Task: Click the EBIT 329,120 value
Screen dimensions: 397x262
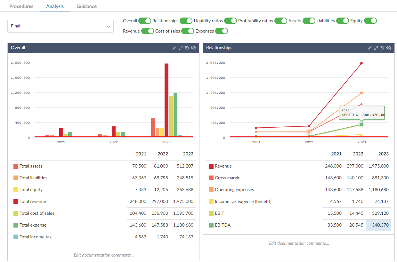Action: pos(381,213)
